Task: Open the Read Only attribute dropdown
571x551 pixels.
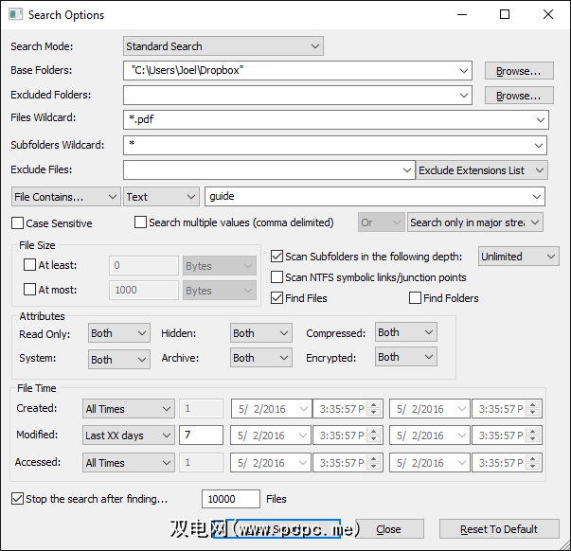Action: tap(119, 333)
